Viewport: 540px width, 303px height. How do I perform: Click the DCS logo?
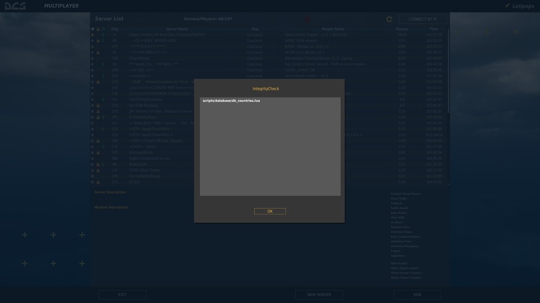[15, 6]
